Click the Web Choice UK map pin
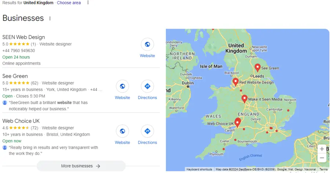This screenshot has height=173, width=330. (x=238, y=122)
